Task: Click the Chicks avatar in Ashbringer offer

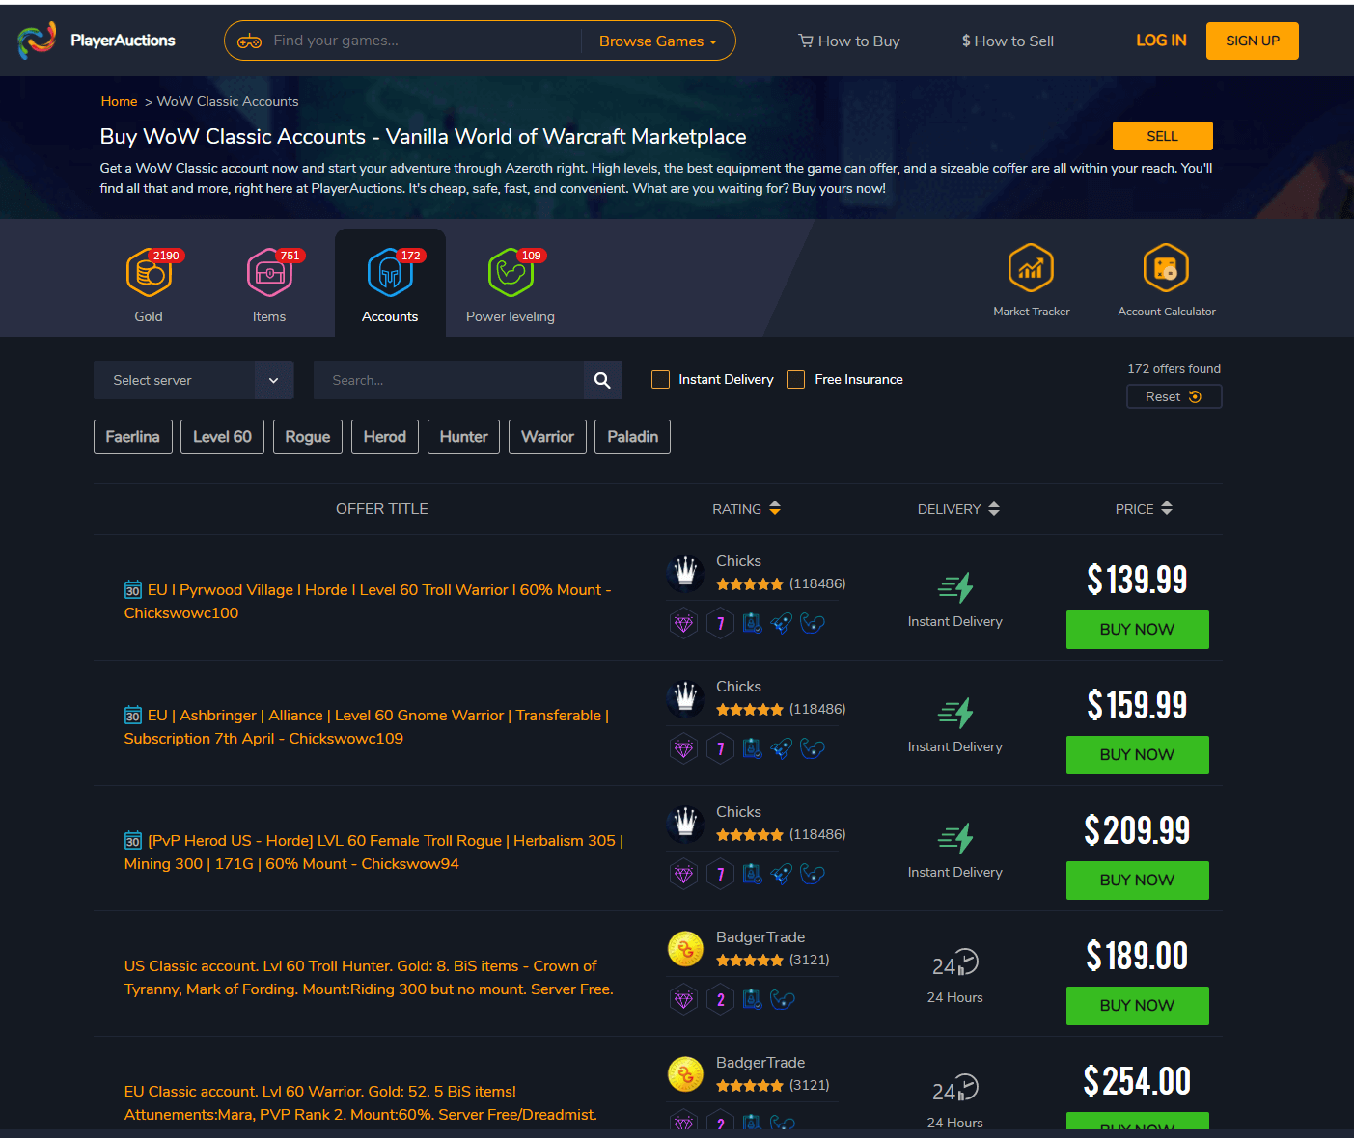Action: tap(685, 698)
